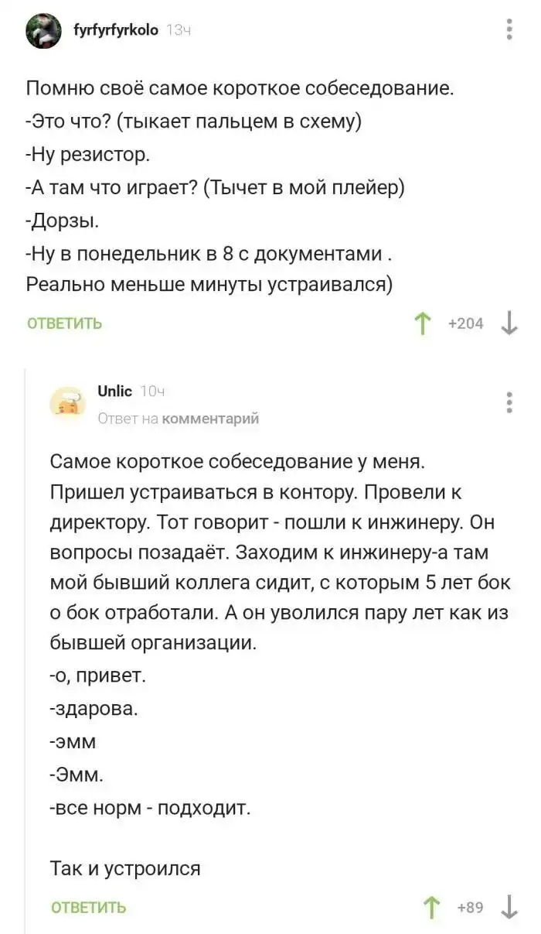This screenshot has height=934, width=541.
Task: Open three-dot menu for fyrfyrfyrkolo comment
Action: click(x=509, y=29)
